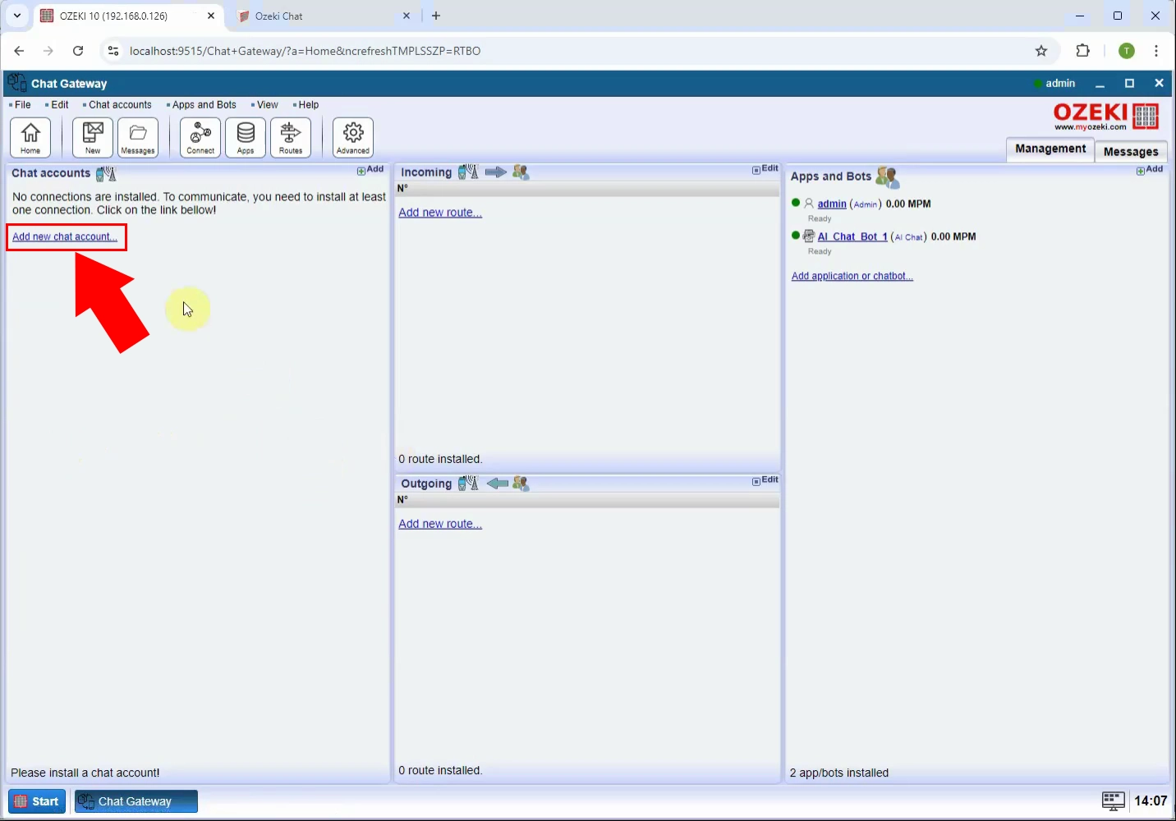Click the Add new chat account link

pos(65,236)
